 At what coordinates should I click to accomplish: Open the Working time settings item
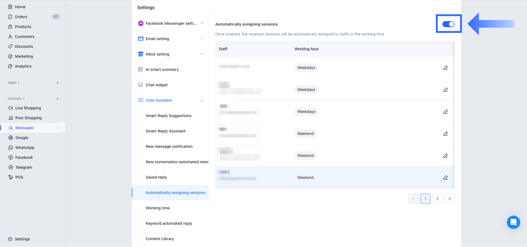pyautogui.click(x=158, y=208)
